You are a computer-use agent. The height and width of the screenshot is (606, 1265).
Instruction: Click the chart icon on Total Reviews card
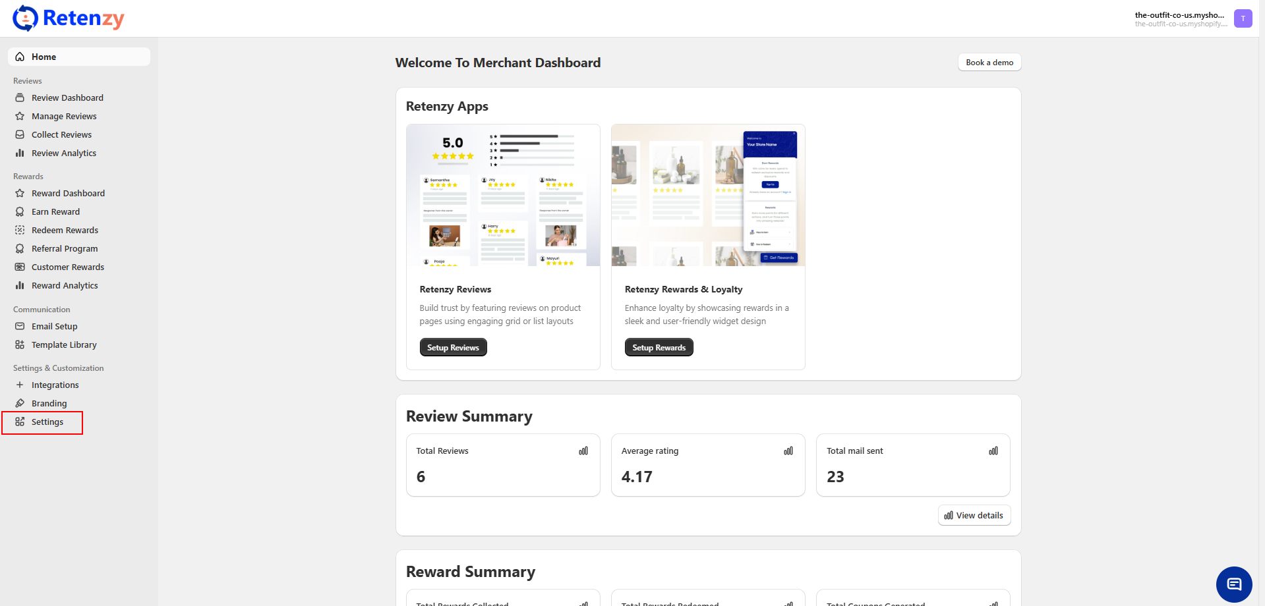[x=583, y=451]
